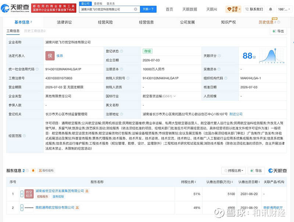
Task: Open the 经营信息 tab
Action: (x=146, y=22)
